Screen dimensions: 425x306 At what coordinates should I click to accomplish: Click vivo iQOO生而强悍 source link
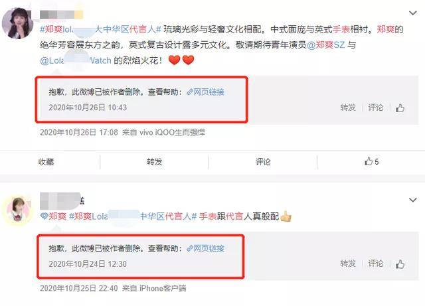click(x=172, y=133)
